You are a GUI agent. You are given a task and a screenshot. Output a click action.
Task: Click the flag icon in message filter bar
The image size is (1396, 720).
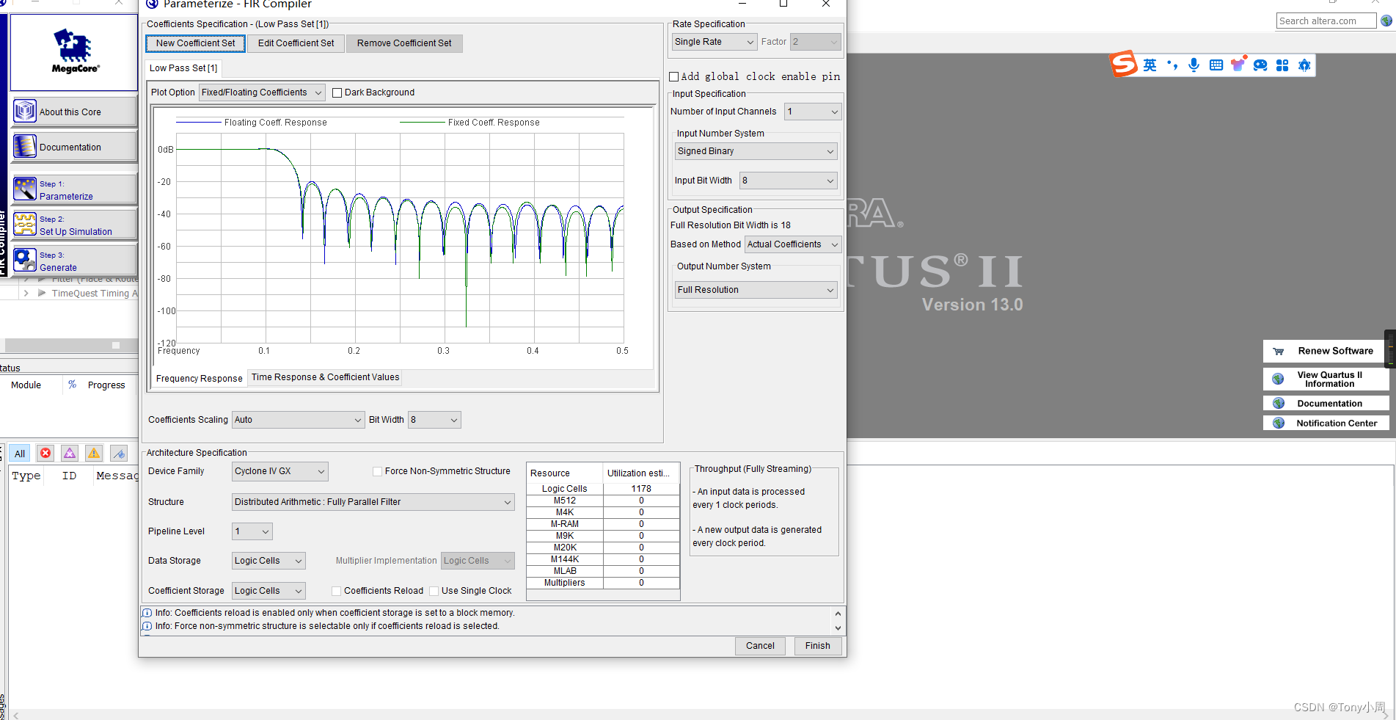tap(118, 453)
